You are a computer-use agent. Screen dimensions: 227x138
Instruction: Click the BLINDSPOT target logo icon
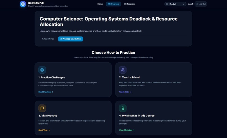point(23,4)
